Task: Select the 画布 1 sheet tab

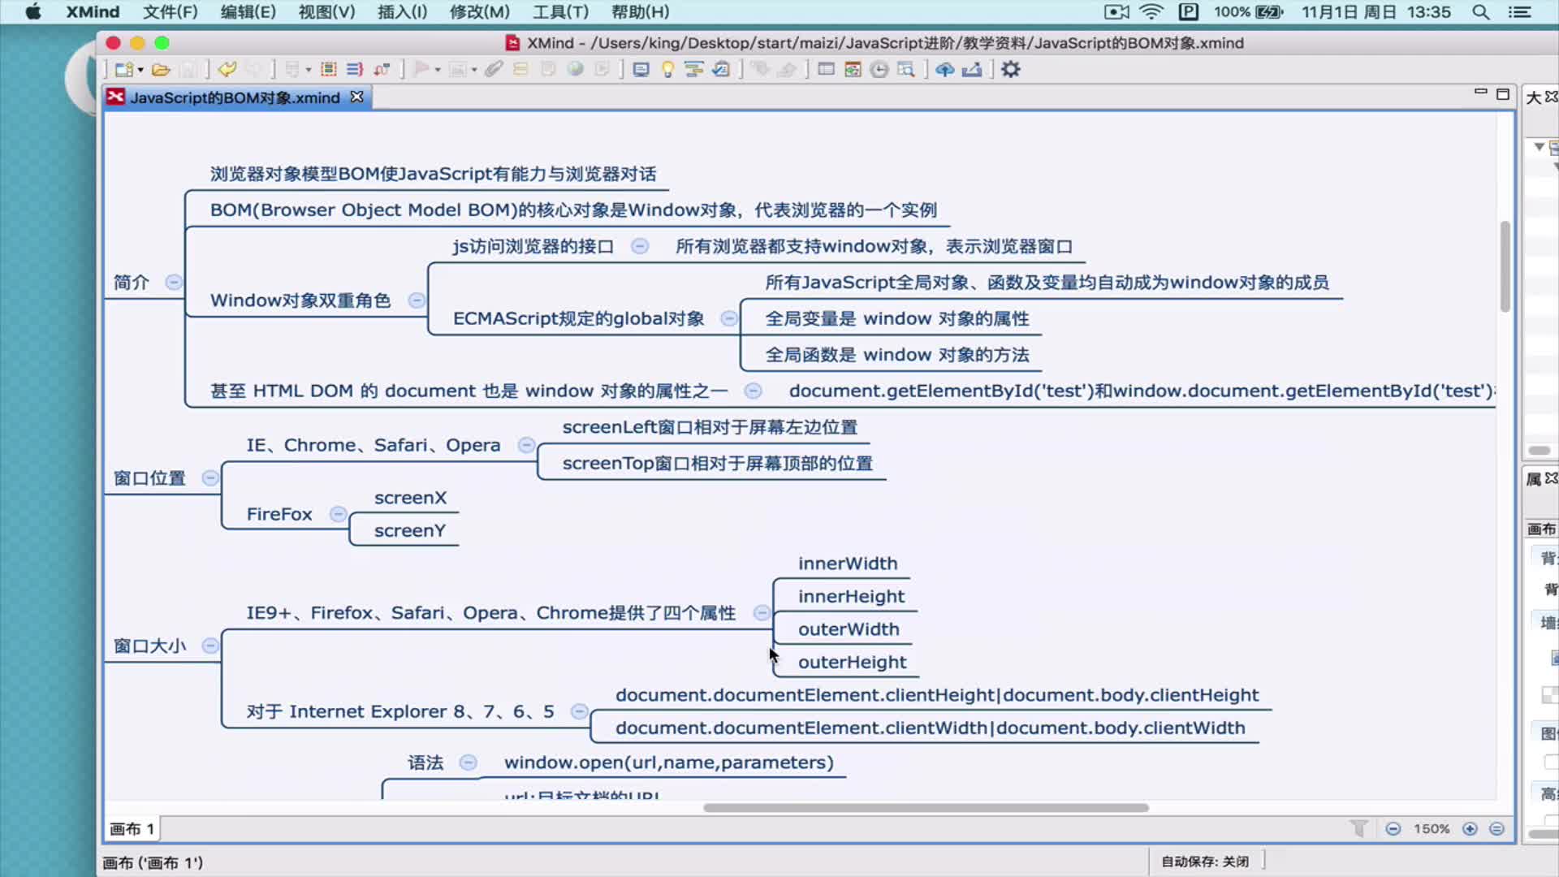Action: pos(132,829)
